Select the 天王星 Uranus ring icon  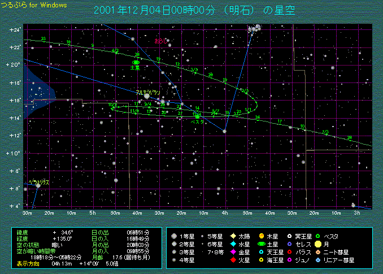(x=261, y=252)
